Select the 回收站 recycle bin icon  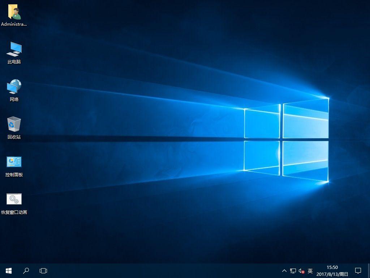[x=14, y=124]
